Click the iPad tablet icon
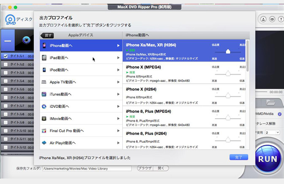 pos(44,58)
